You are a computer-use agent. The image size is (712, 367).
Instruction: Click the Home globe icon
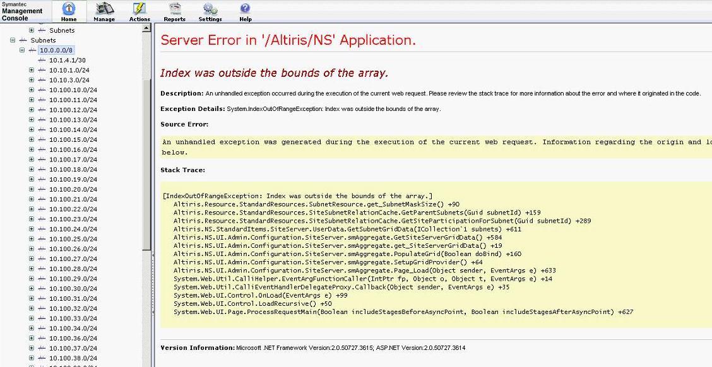tap(69, 9)
